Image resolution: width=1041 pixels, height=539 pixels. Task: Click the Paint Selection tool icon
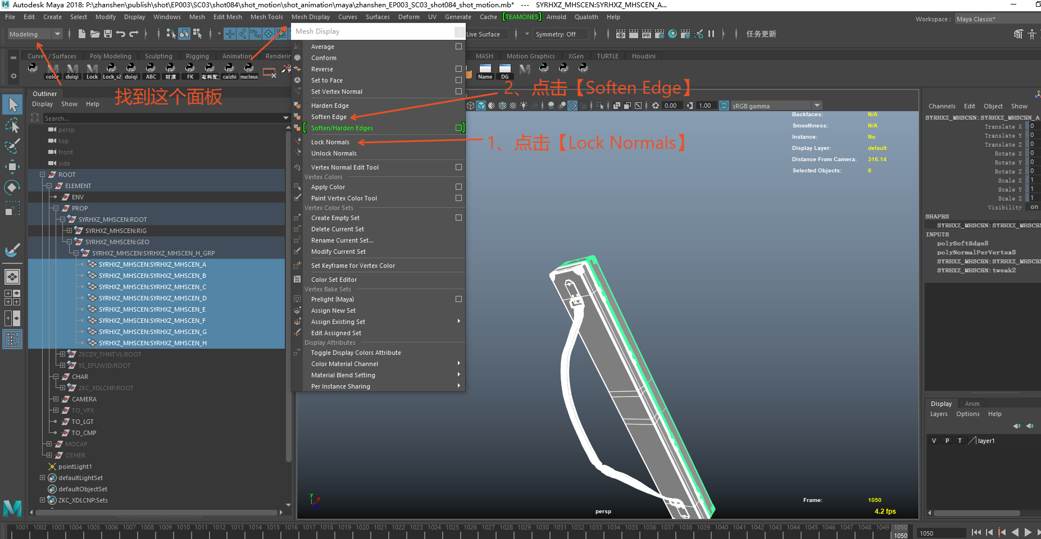(x=12, y=146)
